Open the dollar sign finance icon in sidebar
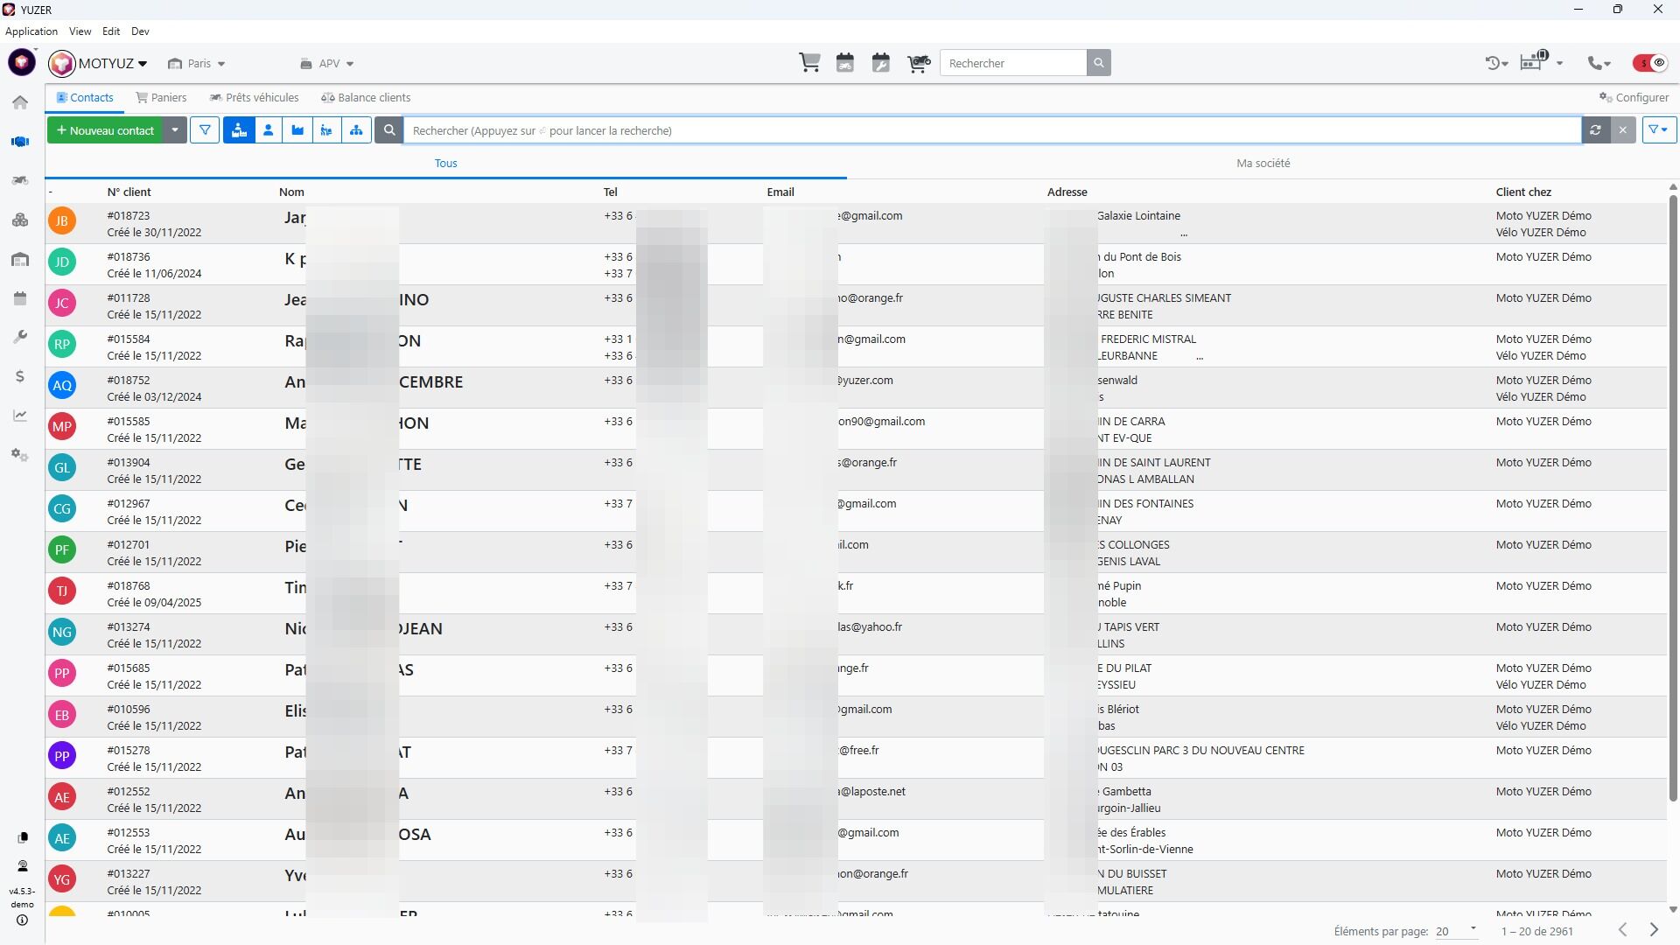 click(x=20, y=376)
